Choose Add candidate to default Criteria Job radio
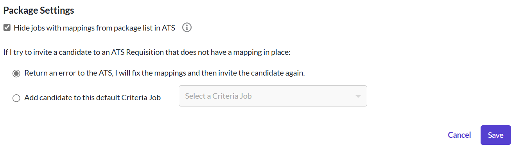The height and width of the screenshot is (148, 515). click(x=16, y=98)
